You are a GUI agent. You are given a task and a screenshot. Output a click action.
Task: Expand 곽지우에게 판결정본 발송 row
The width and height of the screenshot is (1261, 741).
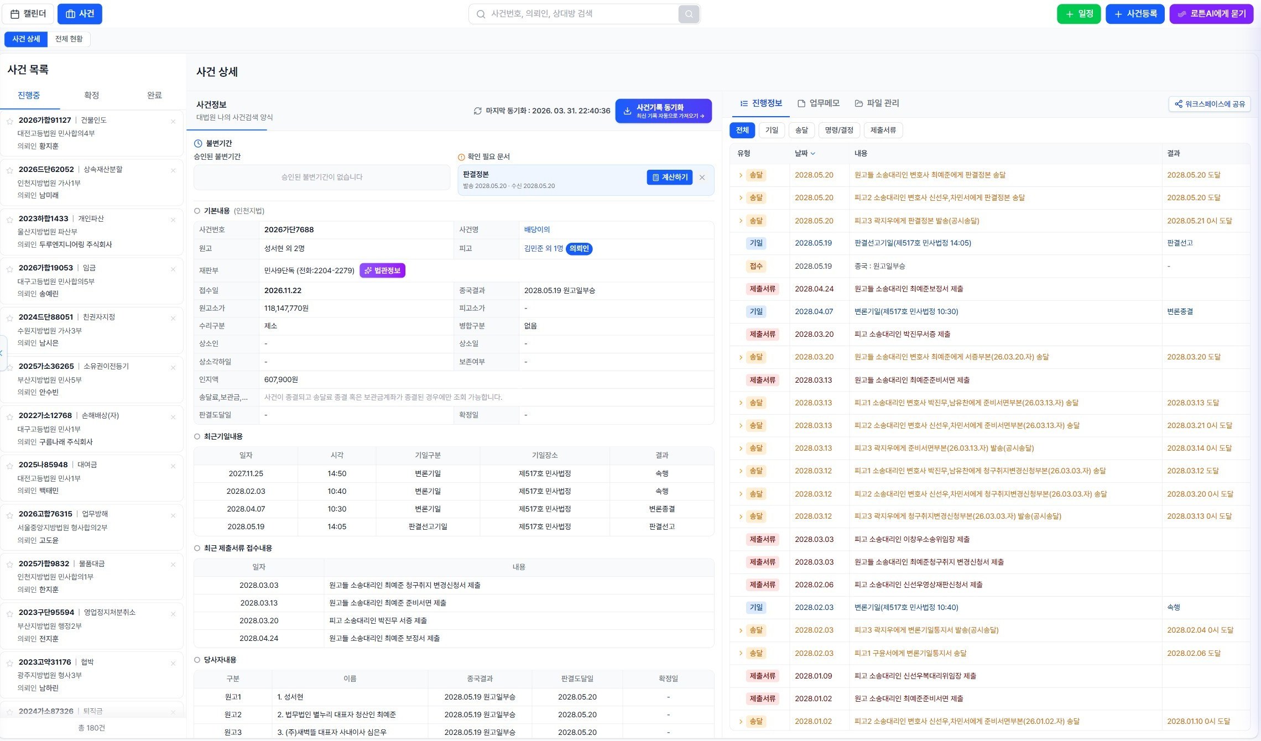click(x=741, y=221)
